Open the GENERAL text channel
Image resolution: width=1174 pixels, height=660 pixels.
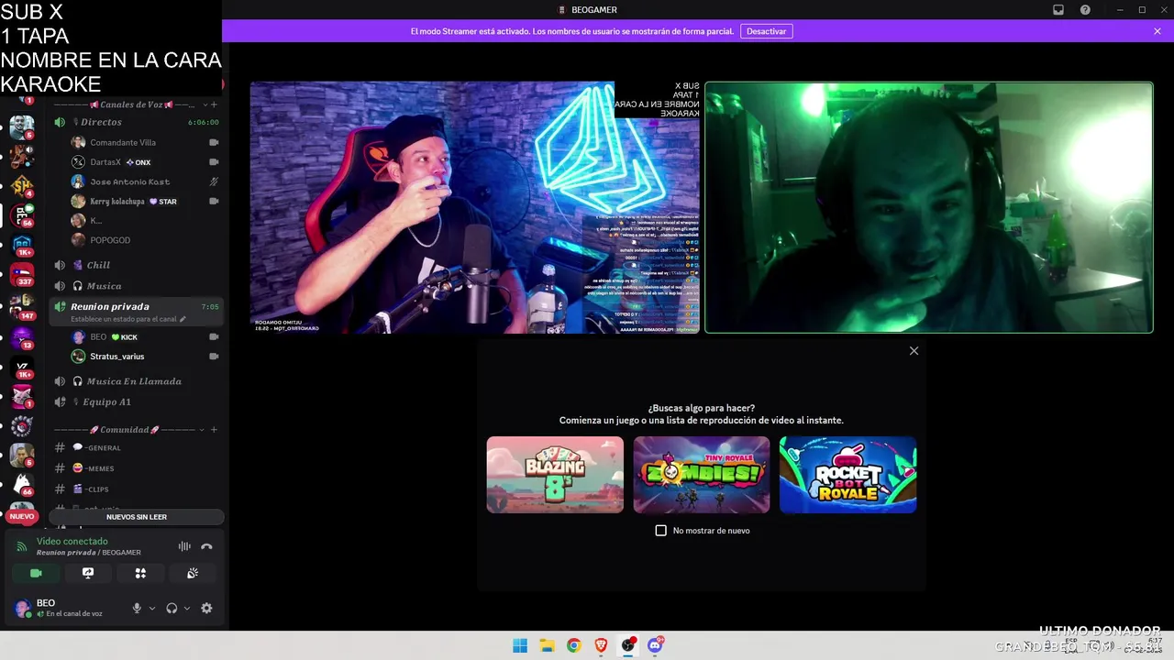136,447
